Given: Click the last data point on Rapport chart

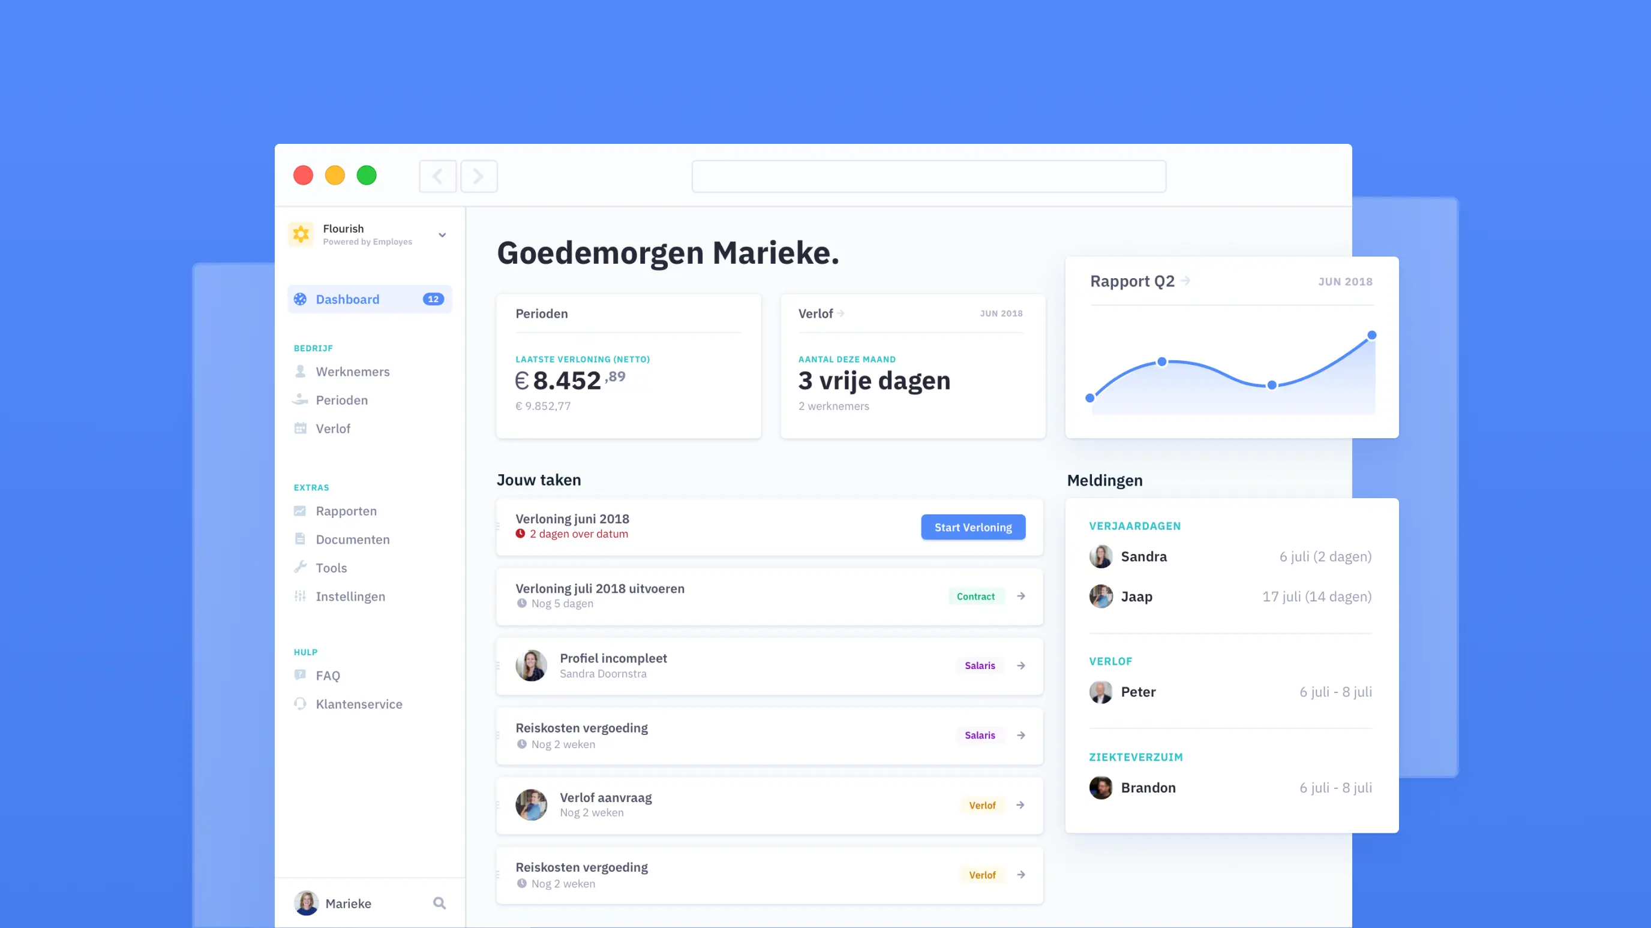Looking at the screenshot, I should coord(1371,335).
